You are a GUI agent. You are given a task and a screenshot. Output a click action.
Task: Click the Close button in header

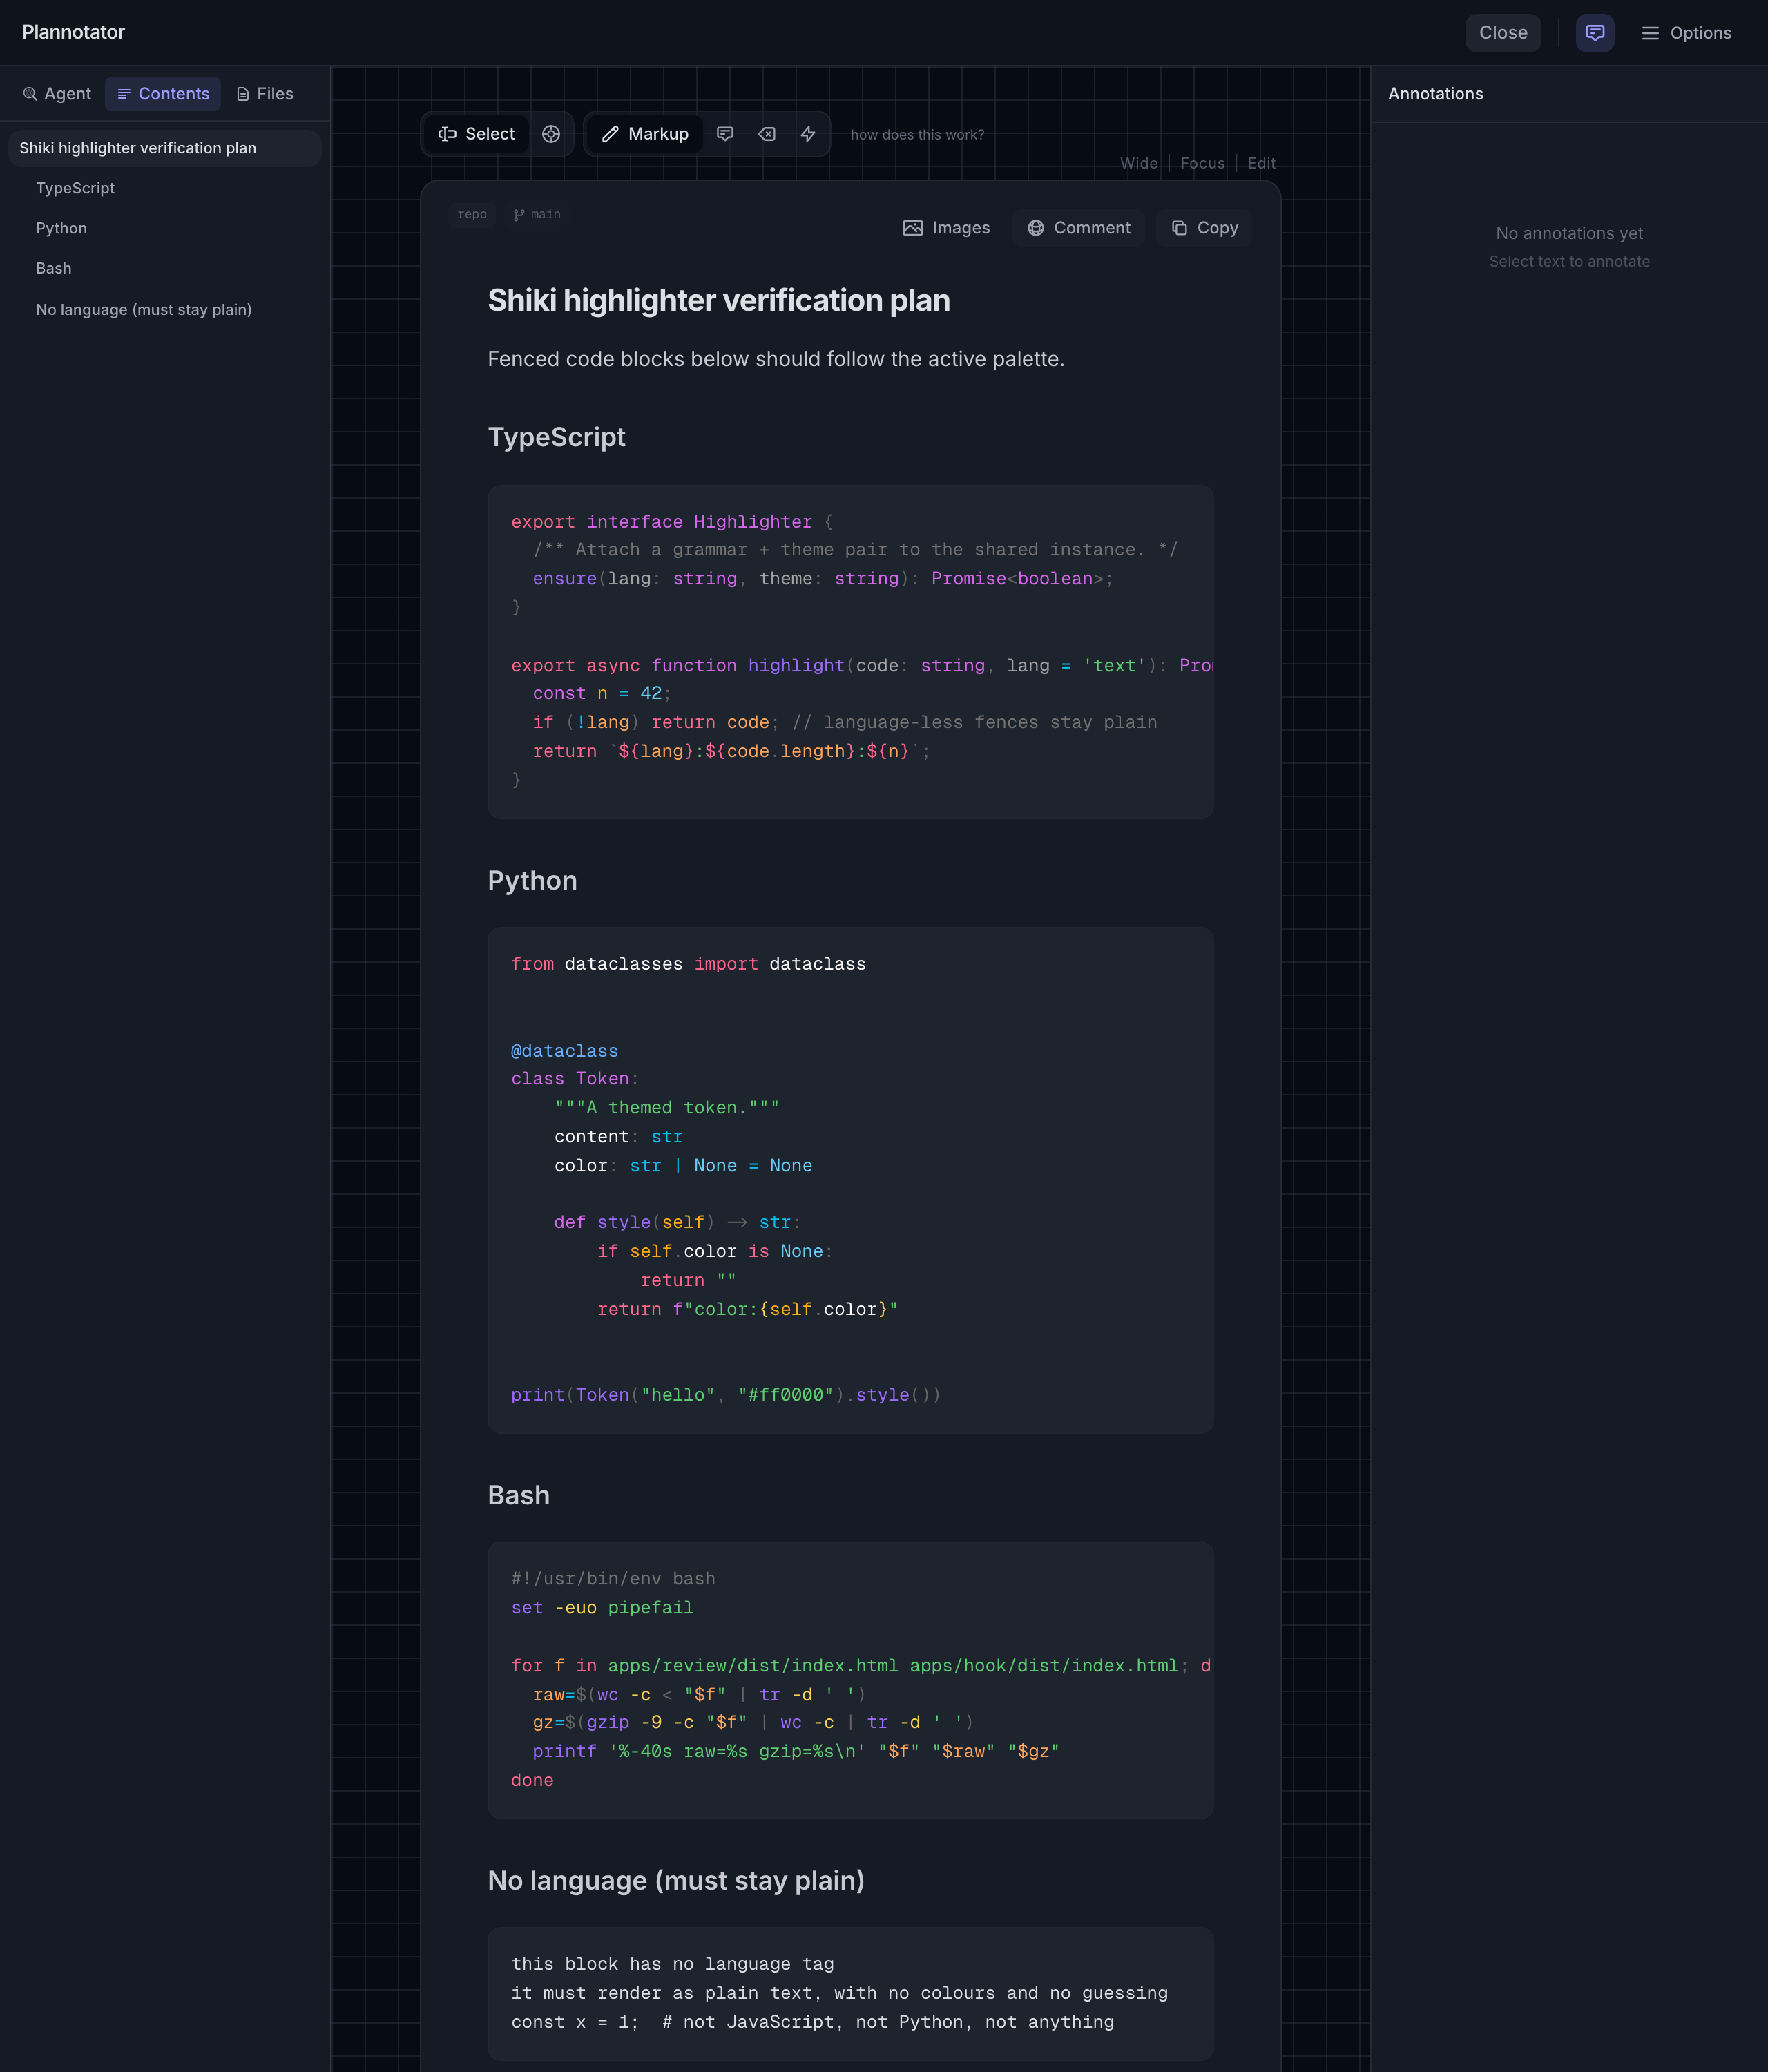(1503, 33)
